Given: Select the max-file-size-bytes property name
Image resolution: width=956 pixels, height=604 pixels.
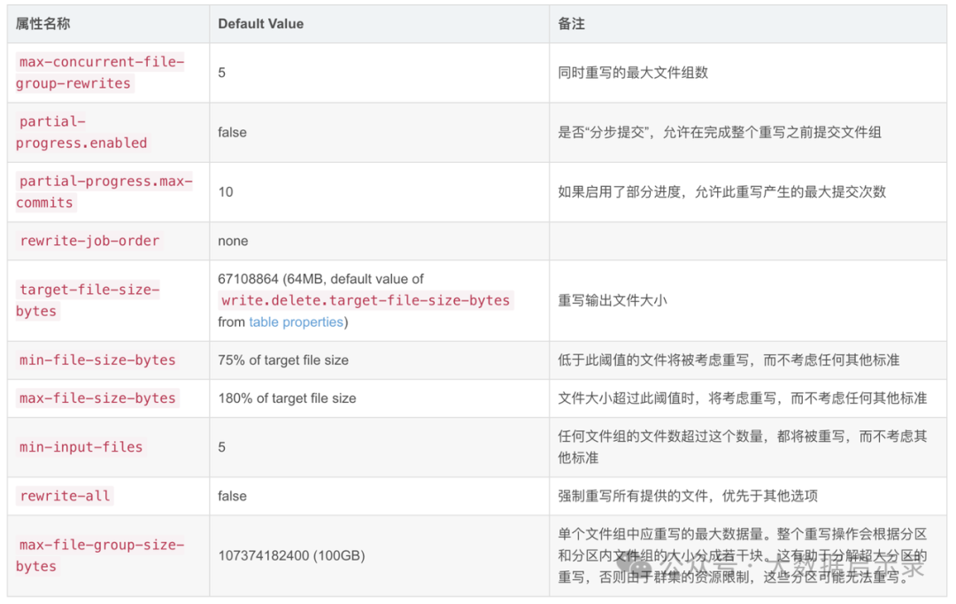Looking at the screenshot, I should [x=97, y=399].
